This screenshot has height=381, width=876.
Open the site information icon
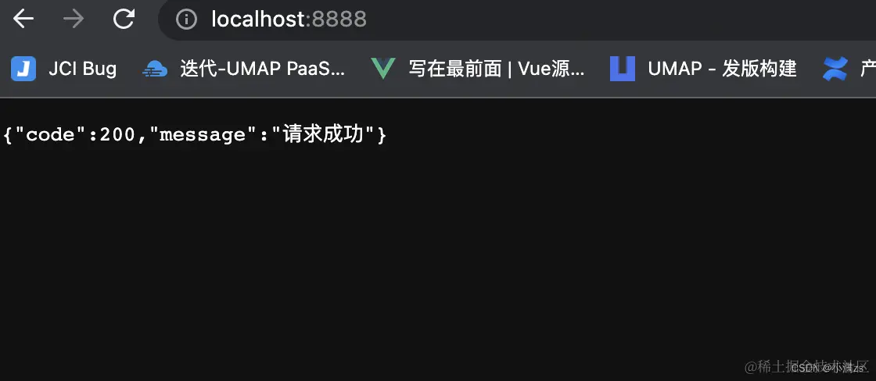tap(187, 20)
